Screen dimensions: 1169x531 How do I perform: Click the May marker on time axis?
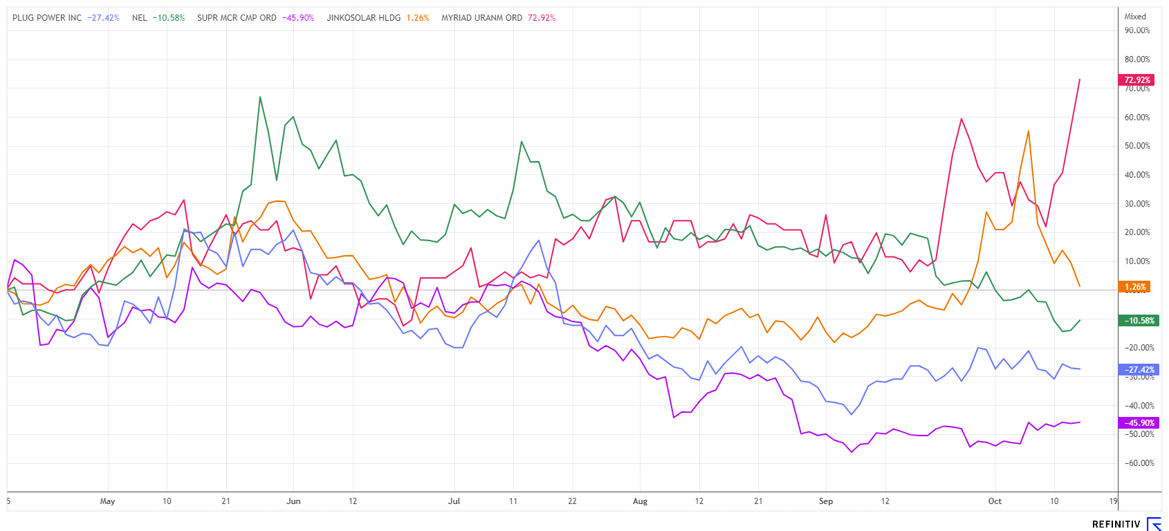(x=107, y=501)
